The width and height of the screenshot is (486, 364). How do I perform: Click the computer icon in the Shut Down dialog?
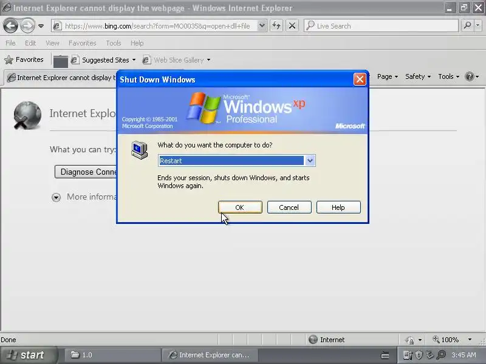pos(140,150)
